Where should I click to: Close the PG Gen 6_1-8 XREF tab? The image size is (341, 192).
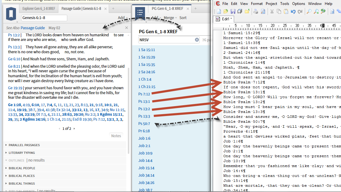point(188,9)
